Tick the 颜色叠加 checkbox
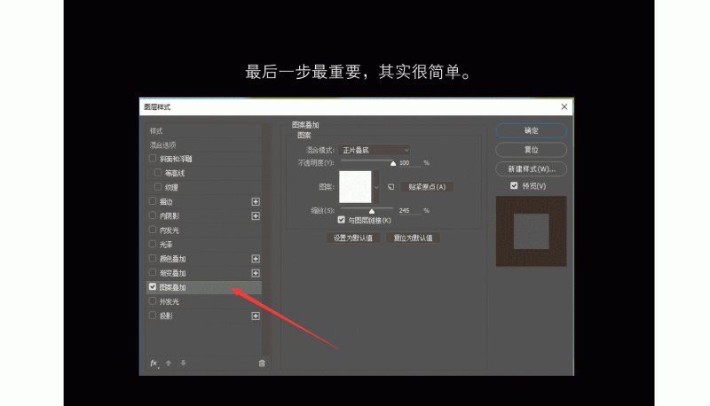The image size is (710, 406). tap(153, 258)
